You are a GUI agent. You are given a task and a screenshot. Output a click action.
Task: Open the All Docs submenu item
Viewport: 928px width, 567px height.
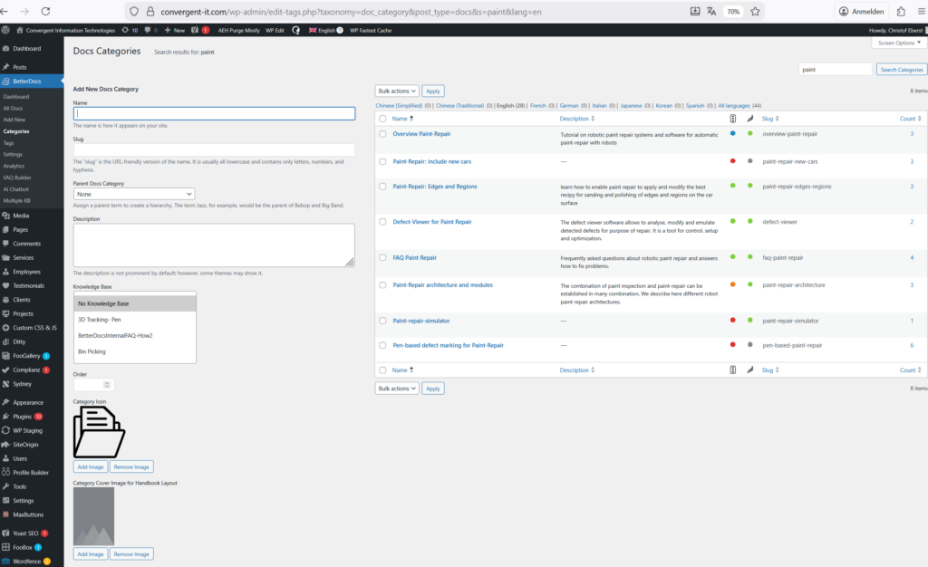pyautogui.click(x=13, y=108)
